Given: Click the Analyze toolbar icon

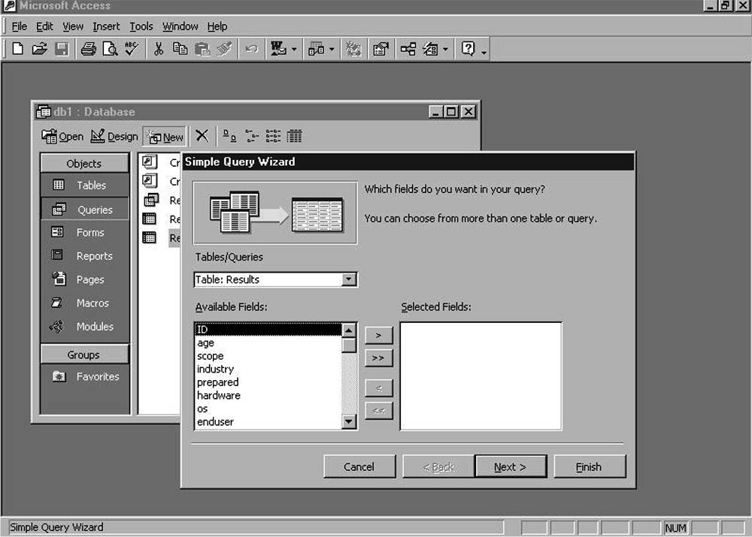Looking at the screenshot, I should click(316, 49).
